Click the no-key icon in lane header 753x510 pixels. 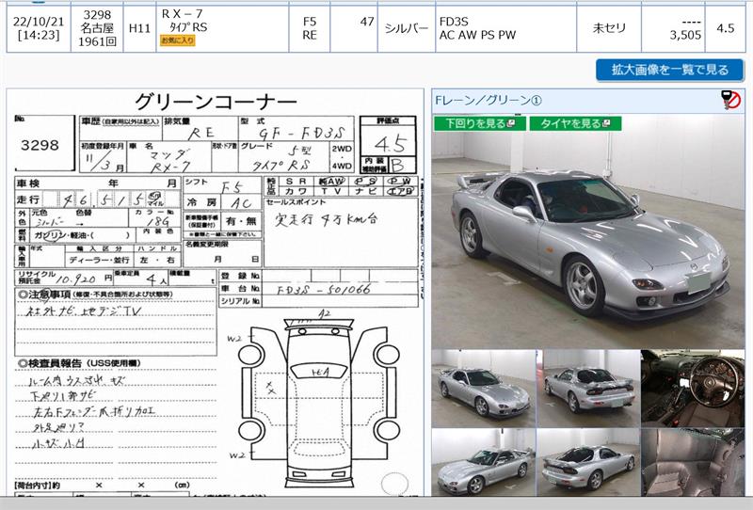tap(731, 100)
